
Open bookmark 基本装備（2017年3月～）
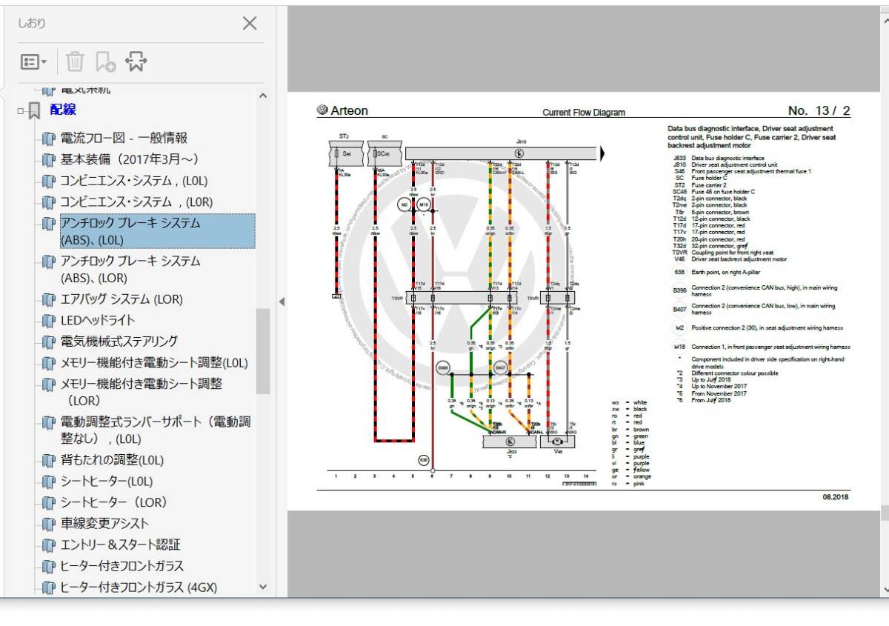129,159
